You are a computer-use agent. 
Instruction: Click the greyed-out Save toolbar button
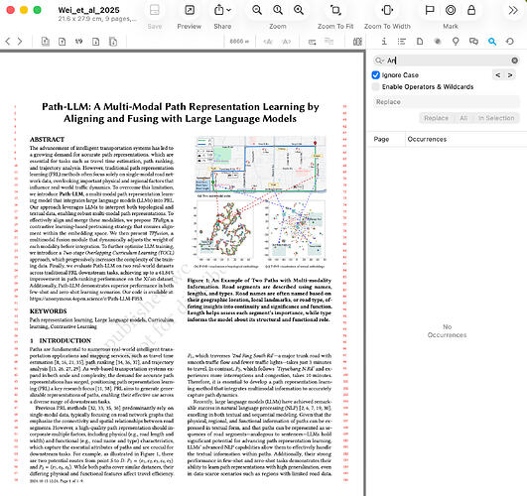tap(155, 11)
